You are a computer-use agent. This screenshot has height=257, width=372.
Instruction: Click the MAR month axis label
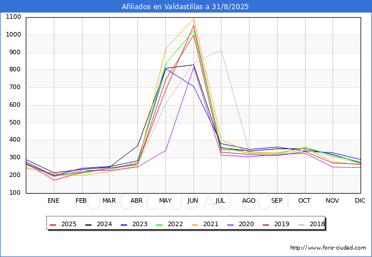coord(109,200)
